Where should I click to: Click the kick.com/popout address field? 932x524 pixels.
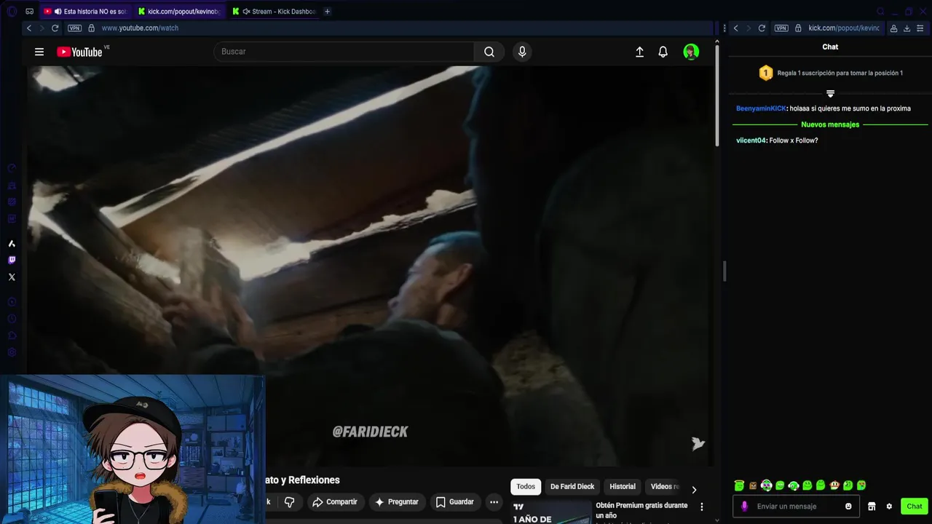843,28
